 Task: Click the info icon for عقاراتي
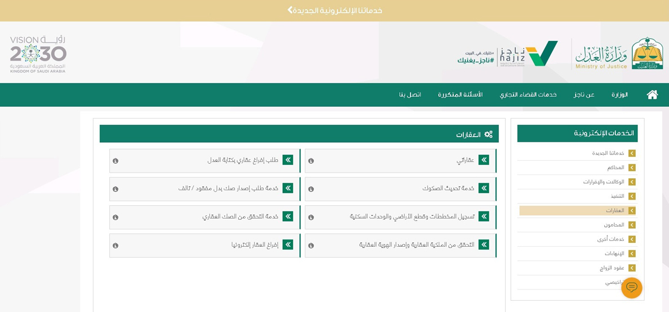coord(311,161)
